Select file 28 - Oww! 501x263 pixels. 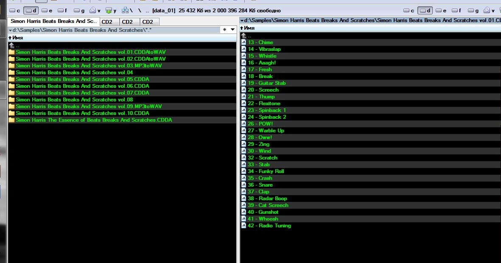(x=260, y=137)
